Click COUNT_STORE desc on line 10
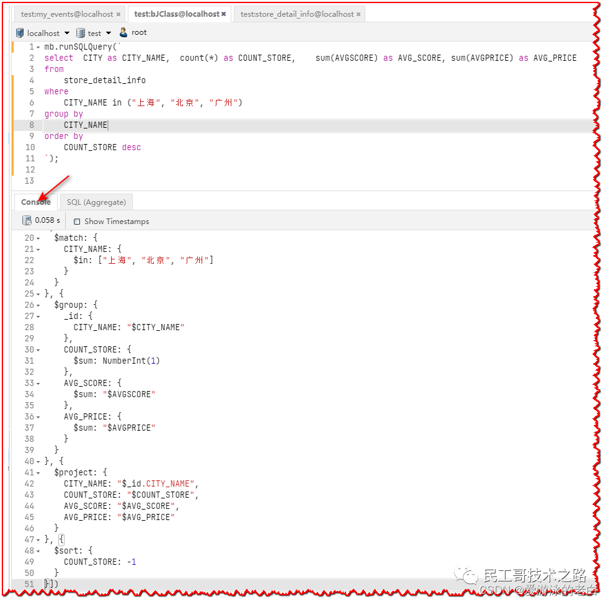This screenshot has height=602, width=606. [x=102, y=148]
